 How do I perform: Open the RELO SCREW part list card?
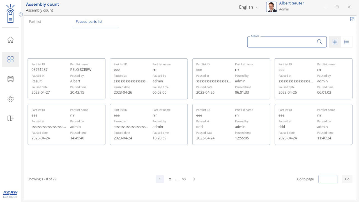(66, 79)
